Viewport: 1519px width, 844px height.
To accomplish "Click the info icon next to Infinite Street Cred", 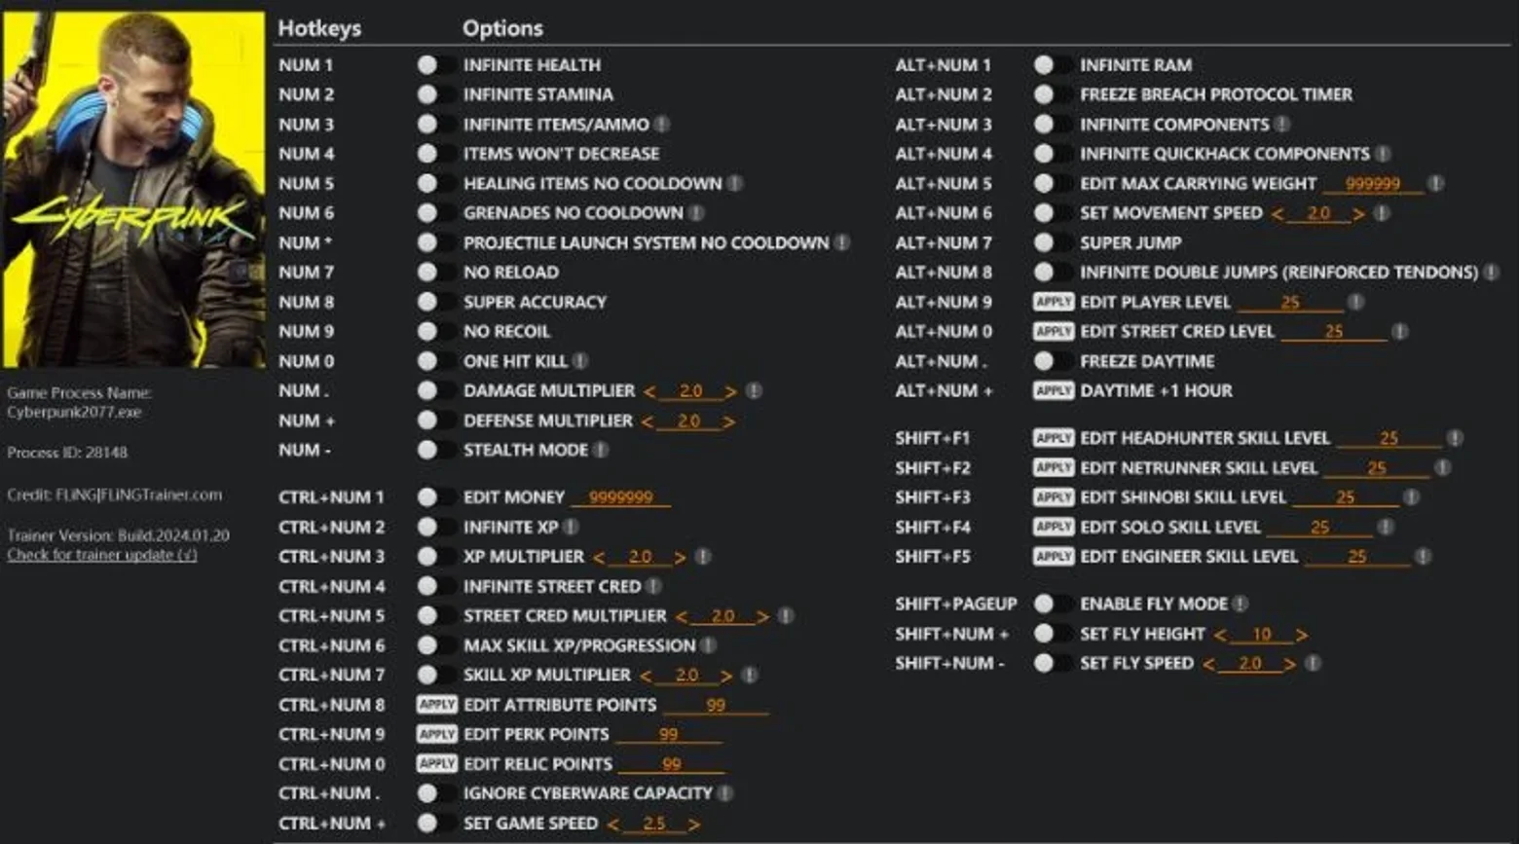I will (x=653, y=586).
